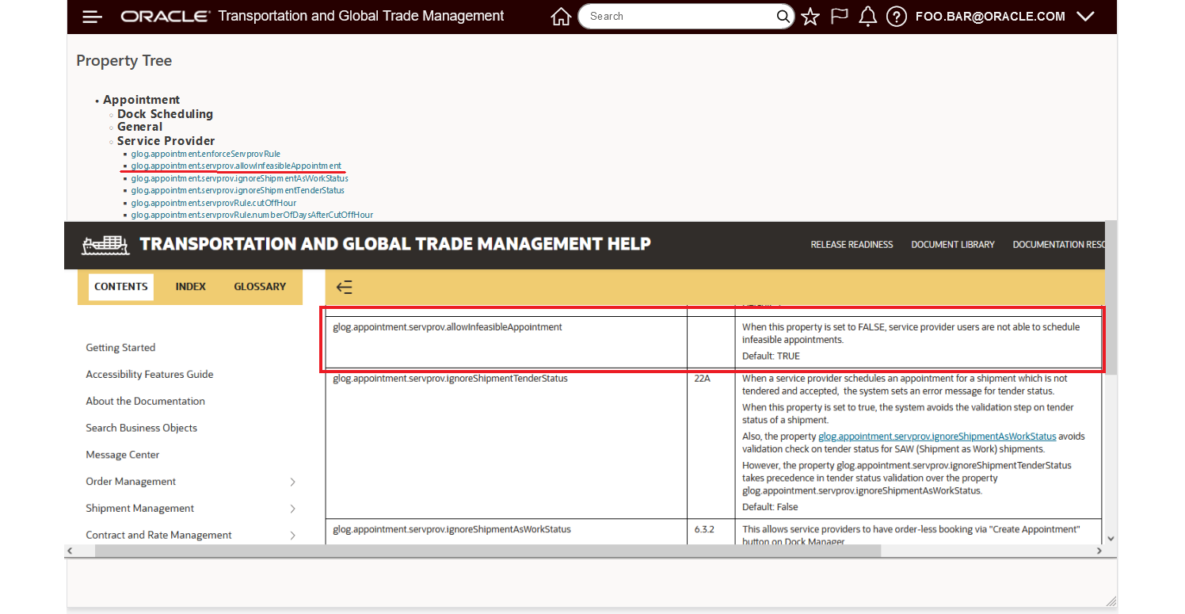Click the help horizontal scrollbar thumb
Viewport: 1185px width, 614px height.
pos(488,551)
